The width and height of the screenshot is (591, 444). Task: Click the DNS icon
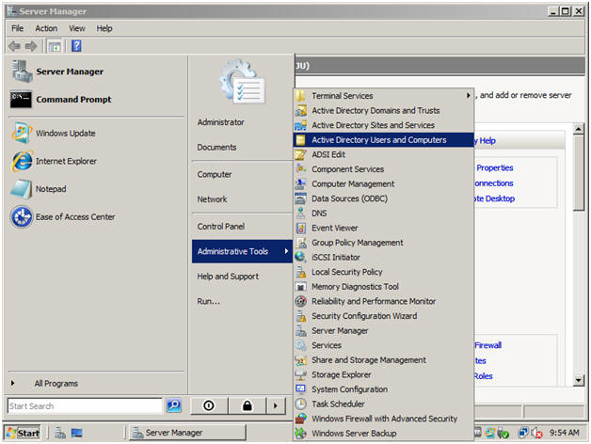click(x=300, y=213)
